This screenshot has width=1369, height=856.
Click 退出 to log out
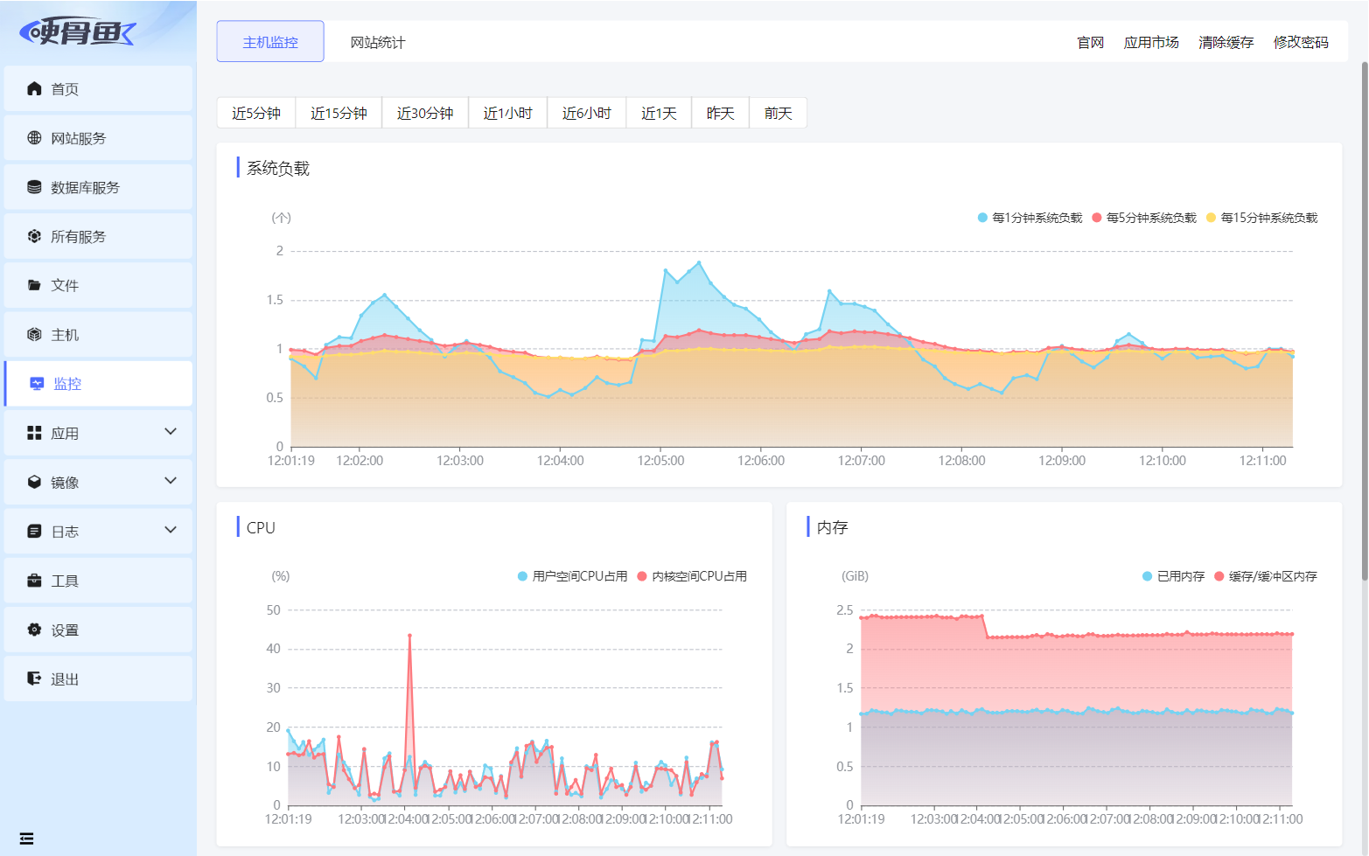click(x=98, y=679)
